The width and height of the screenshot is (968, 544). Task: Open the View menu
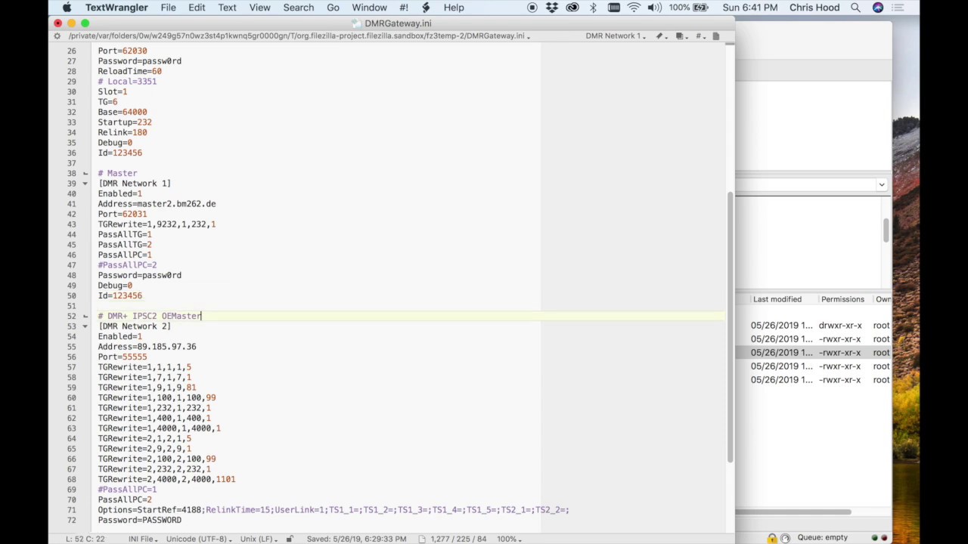pos(259,8)
